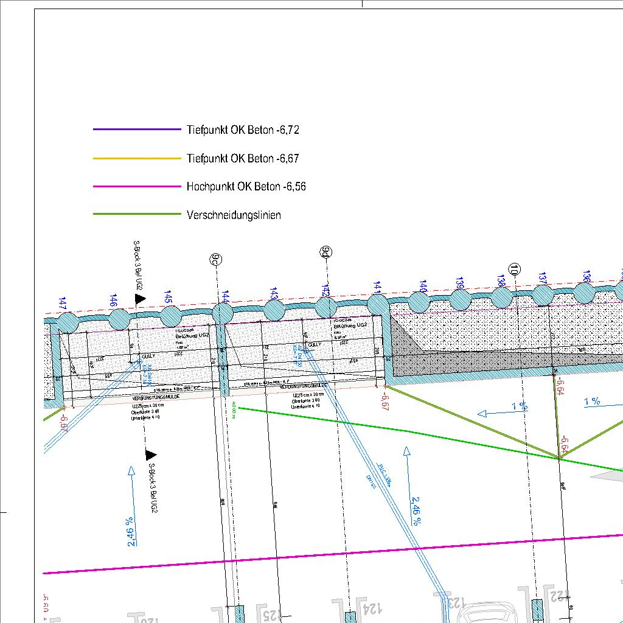
Task: Click the yellow legend line for Tiefpunkt -6,67
Action: [137, 158]
